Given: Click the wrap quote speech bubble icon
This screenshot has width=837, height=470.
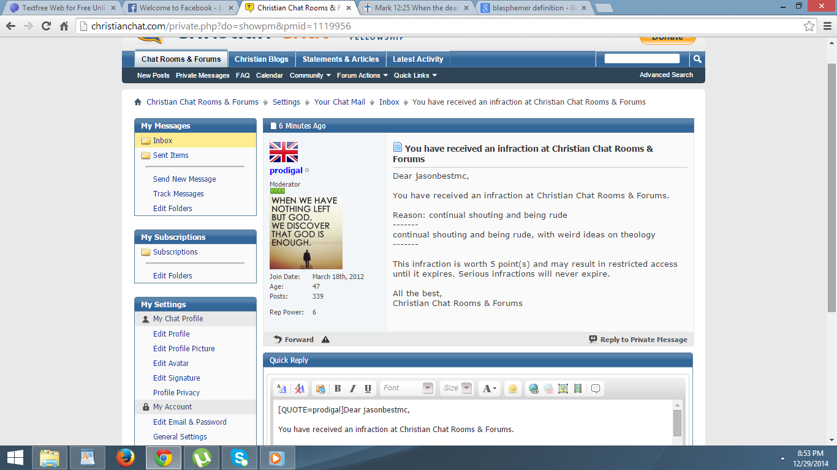Looking at the screenshot, I should tap(596, 389).
